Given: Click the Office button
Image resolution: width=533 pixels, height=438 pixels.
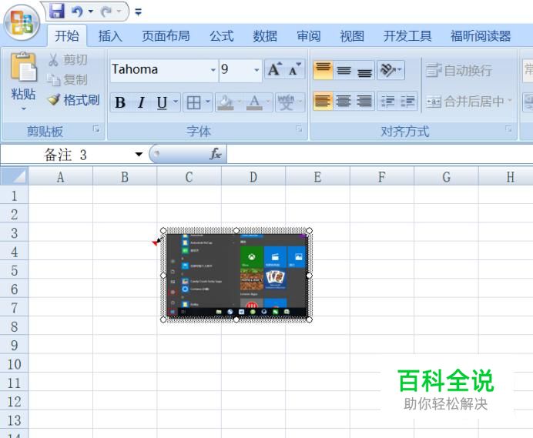Looking at the screenshot, I should pyautogui.click(x=22, y=22).
